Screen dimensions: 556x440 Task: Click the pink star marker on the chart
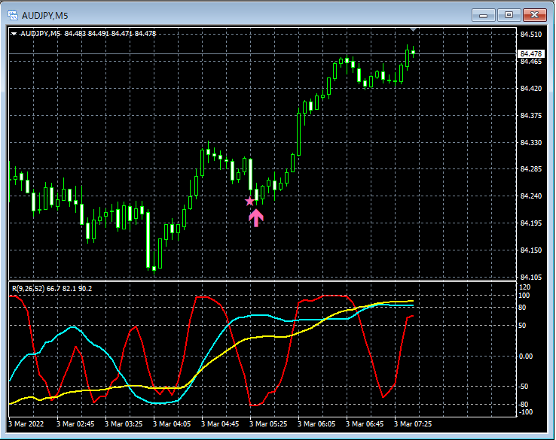pyautogui.click(x=249, y=201)
